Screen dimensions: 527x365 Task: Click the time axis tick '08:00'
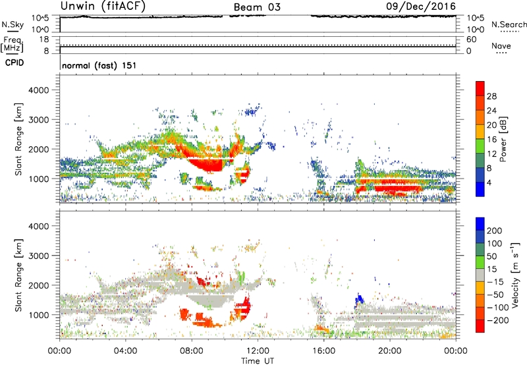[192, 351]
